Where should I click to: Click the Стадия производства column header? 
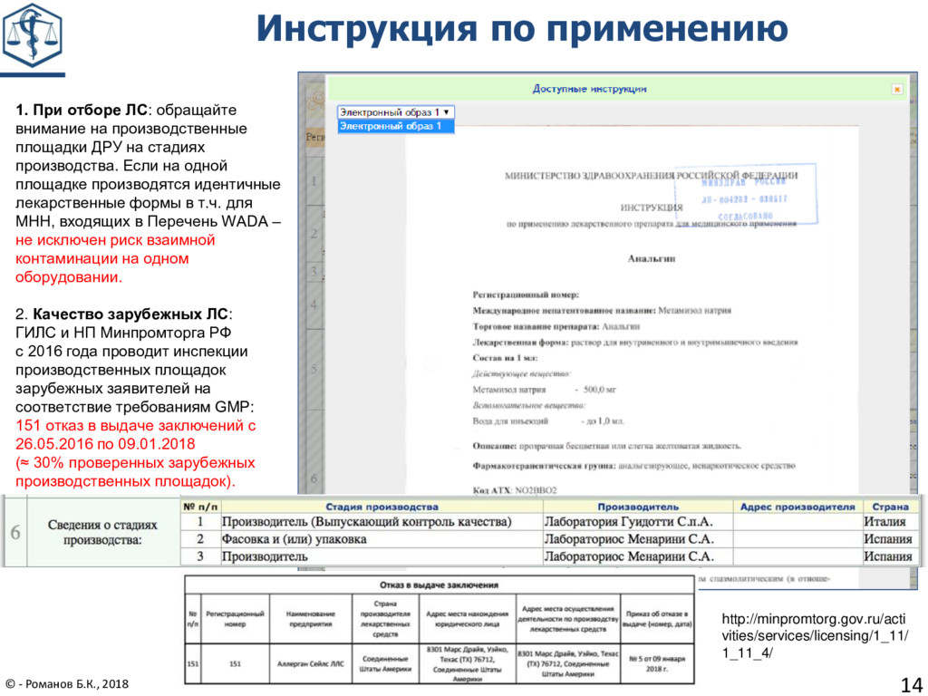[x=382, y=507]
